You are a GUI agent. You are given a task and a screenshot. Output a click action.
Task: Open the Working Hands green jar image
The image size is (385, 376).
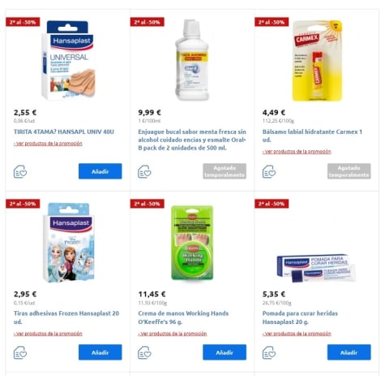[192, 243]
